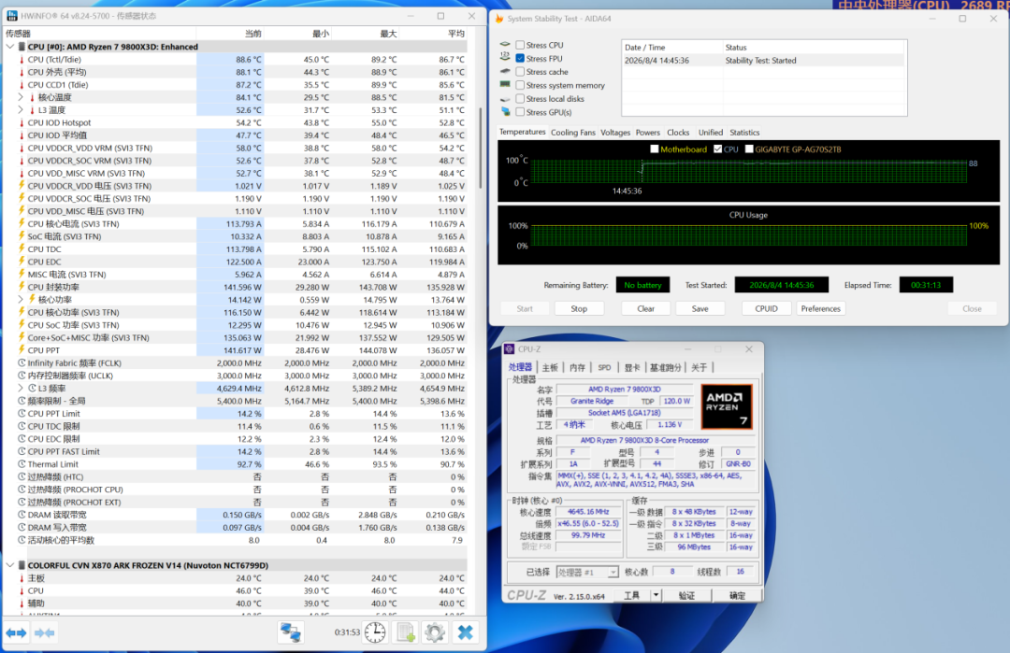The height and width of the screenshot is (653, 1010).
Task: Enable Stress cache checkbox
Action: coord(520,72)
